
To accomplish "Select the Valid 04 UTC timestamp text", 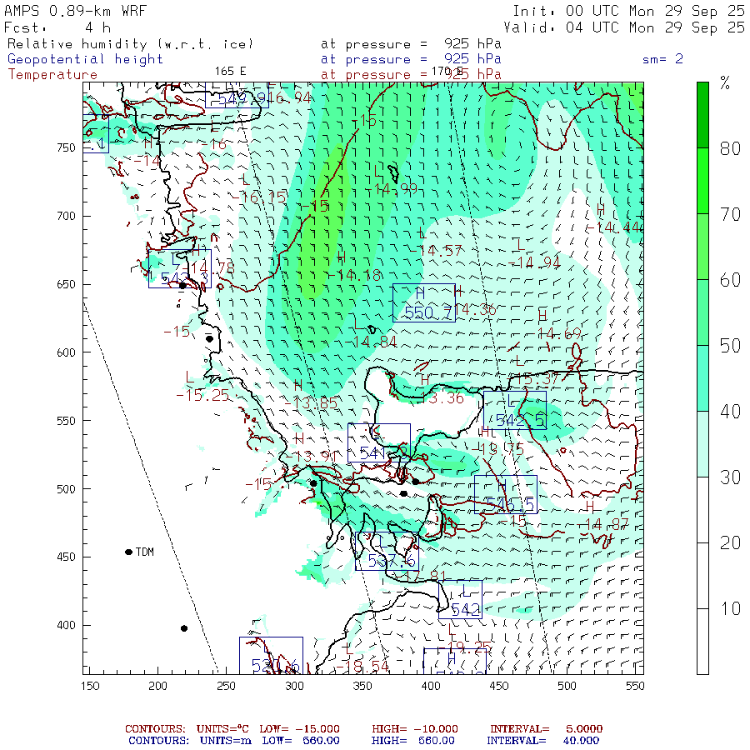I will (x=628, y=27).
